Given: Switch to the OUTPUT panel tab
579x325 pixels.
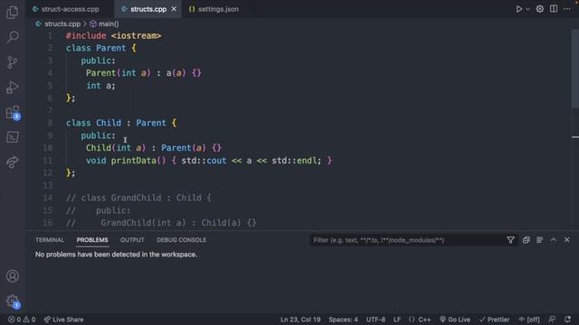Looking at the screenshot, I should [x=132, y=240].
